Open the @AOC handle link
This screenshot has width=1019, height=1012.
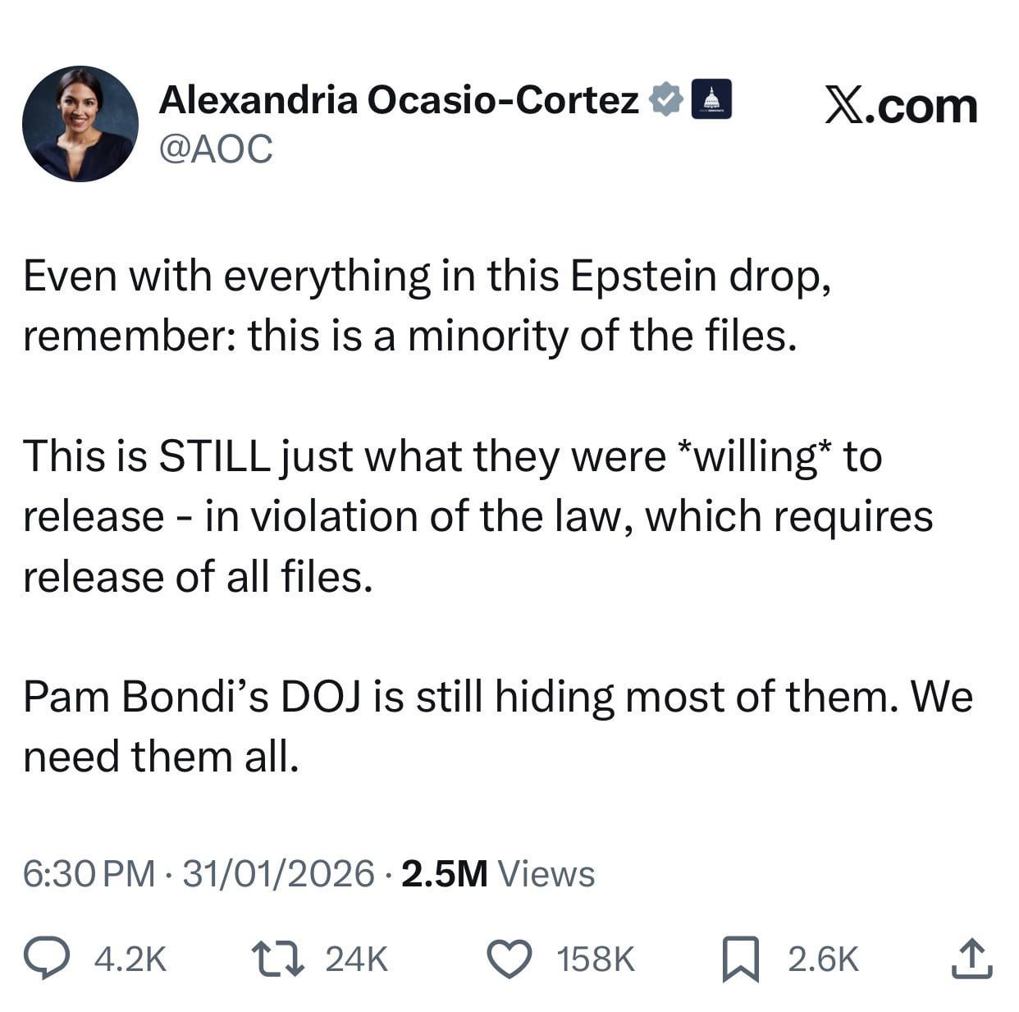click(216, 149)
